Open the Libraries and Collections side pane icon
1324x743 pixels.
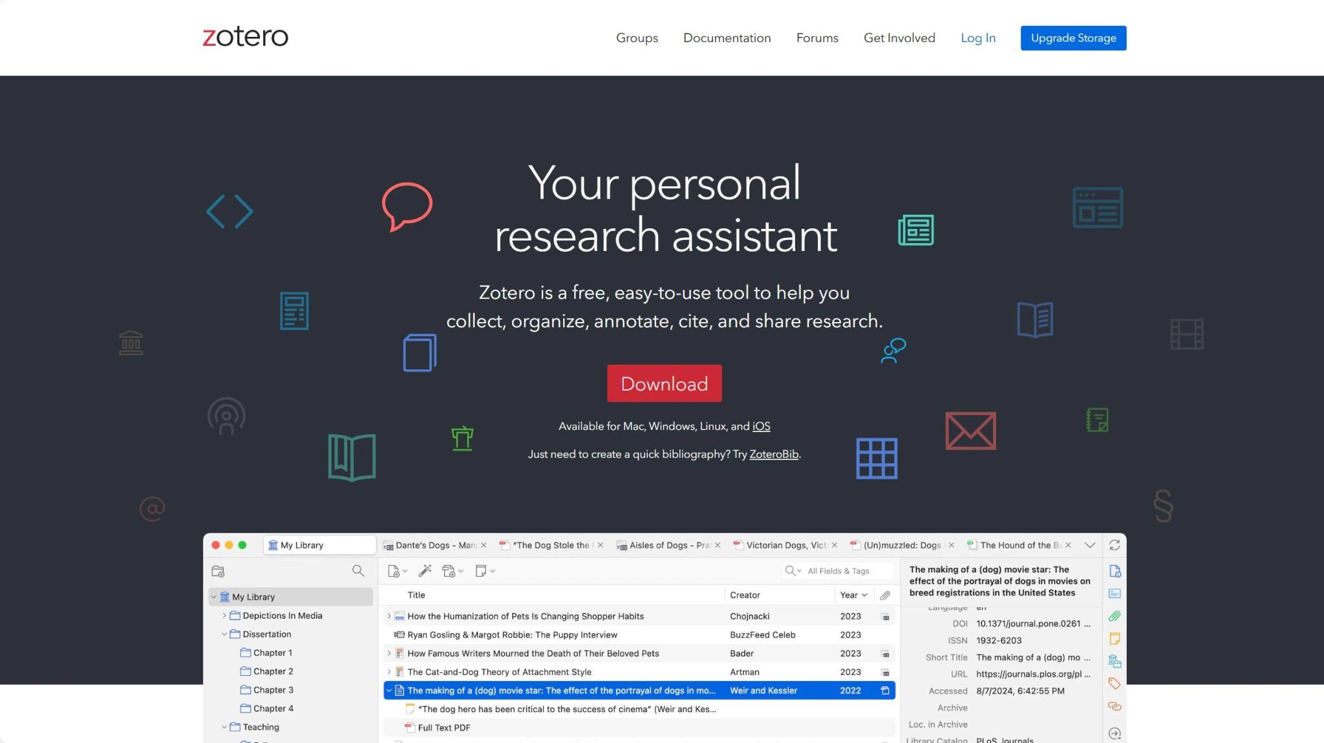[1115, 661]
